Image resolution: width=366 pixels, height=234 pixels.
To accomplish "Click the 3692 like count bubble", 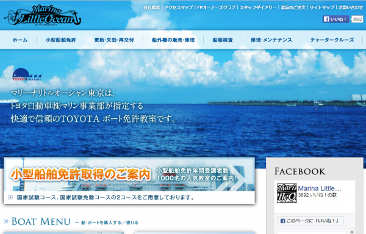I will 357,19.
